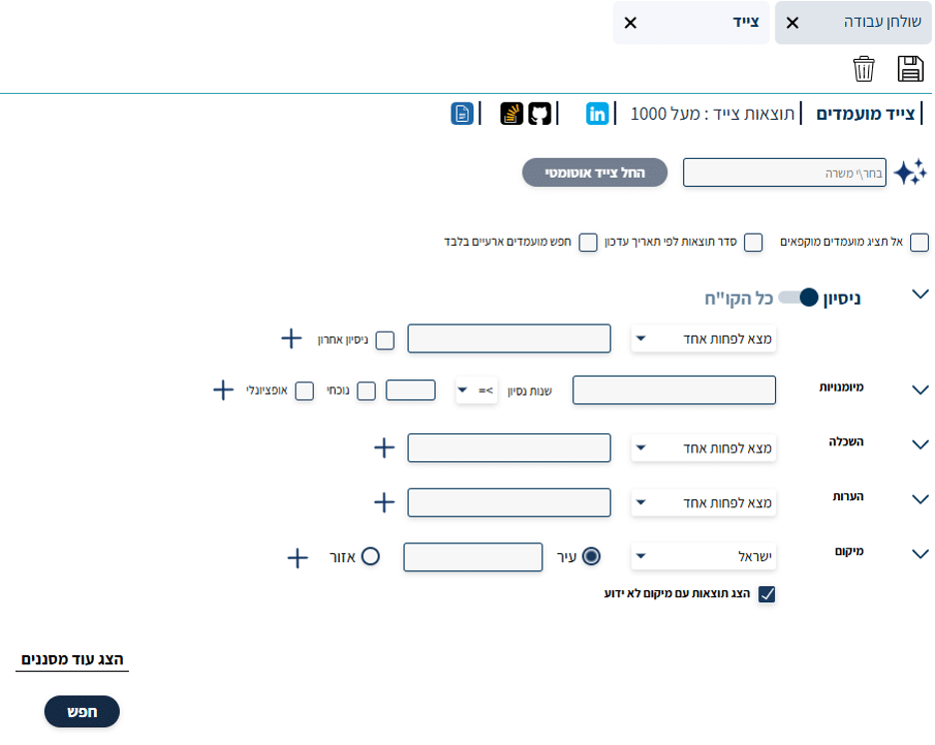Select the אזור radio button

[370, 556]
